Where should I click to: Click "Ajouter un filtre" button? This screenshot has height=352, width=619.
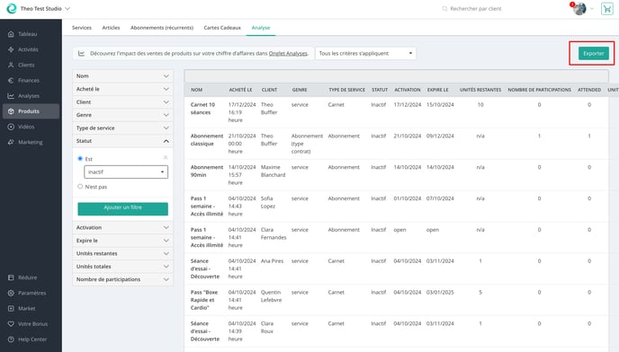point(122,208)
